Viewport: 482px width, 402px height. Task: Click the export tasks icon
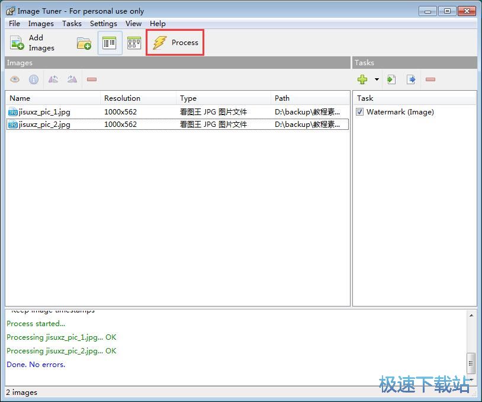[411, 79]
